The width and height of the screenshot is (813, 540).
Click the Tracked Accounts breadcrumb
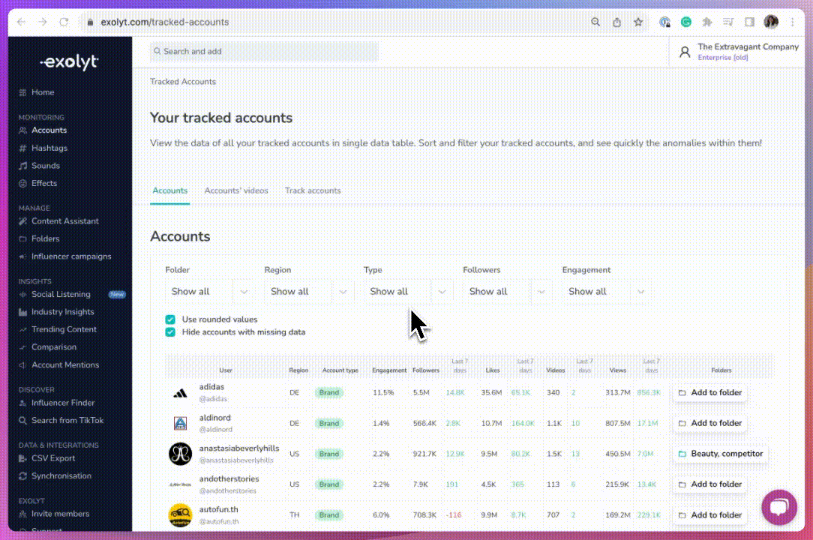[182, 82]
